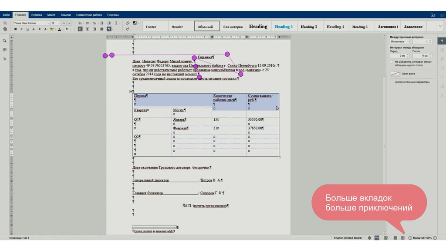Viewport: 446px width, 251px height.
Task: Click the 'Цвет фона' color swatch
Action: (x=395, y=74)
